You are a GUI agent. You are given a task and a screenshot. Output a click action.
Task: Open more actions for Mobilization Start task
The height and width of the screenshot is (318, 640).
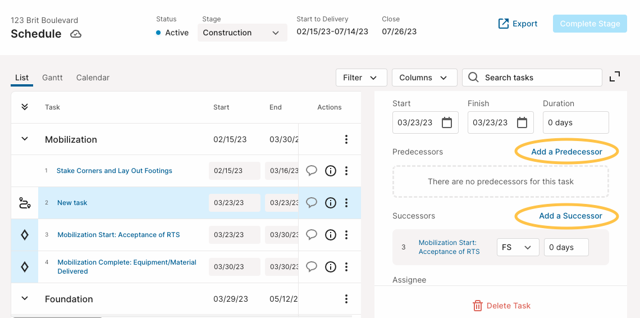[x=346, y=235]
